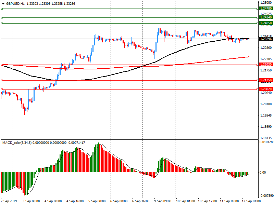Click the -0.007890 MACD scale value
The image size is (274, 205).
267,196
